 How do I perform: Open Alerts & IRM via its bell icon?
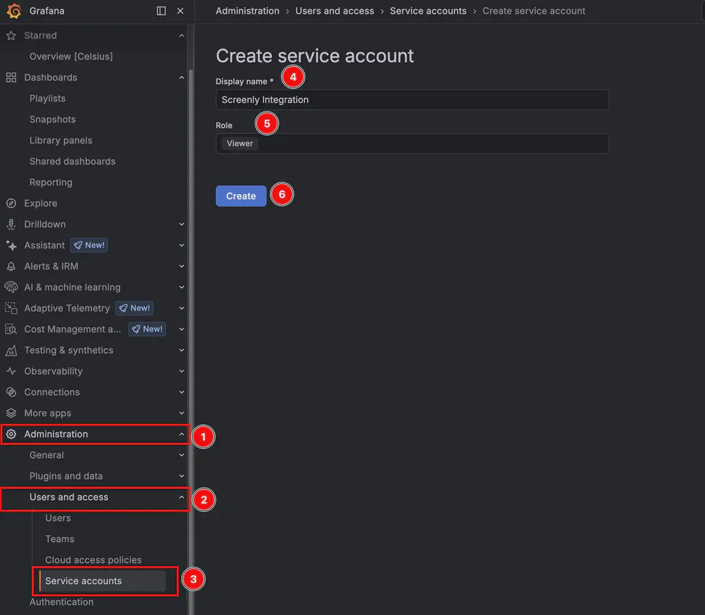coord(11,266)
